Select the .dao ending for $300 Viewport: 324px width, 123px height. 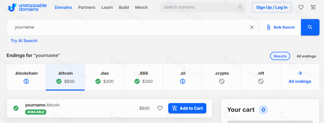pyautogui.click(x=104, y=77)
